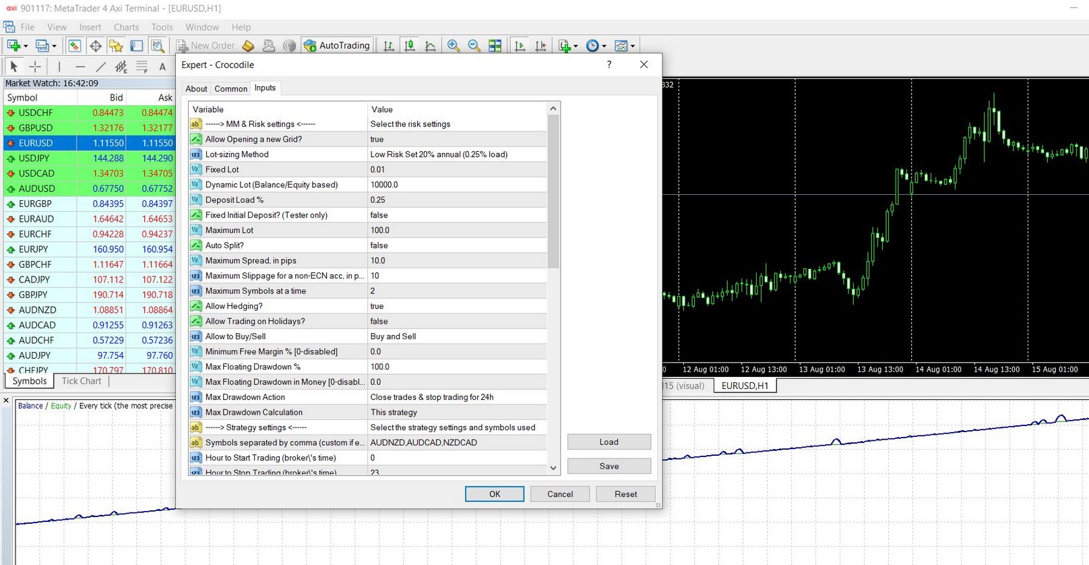Open the Profiles dropdown arrow
The height and width of the screenshot is (565, 1089).
tap(54, 47)
